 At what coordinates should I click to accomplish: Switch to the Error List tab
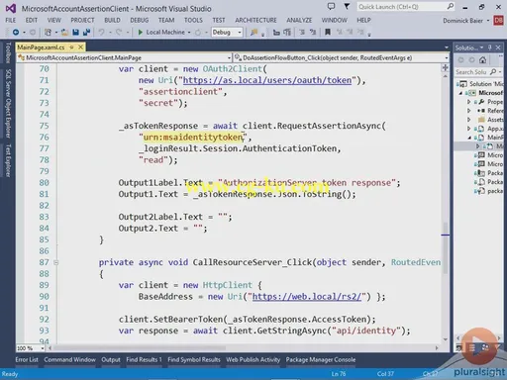[27, 359]
